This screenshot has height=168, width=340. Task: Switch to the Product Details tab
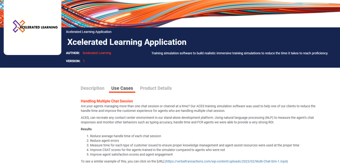156,88
